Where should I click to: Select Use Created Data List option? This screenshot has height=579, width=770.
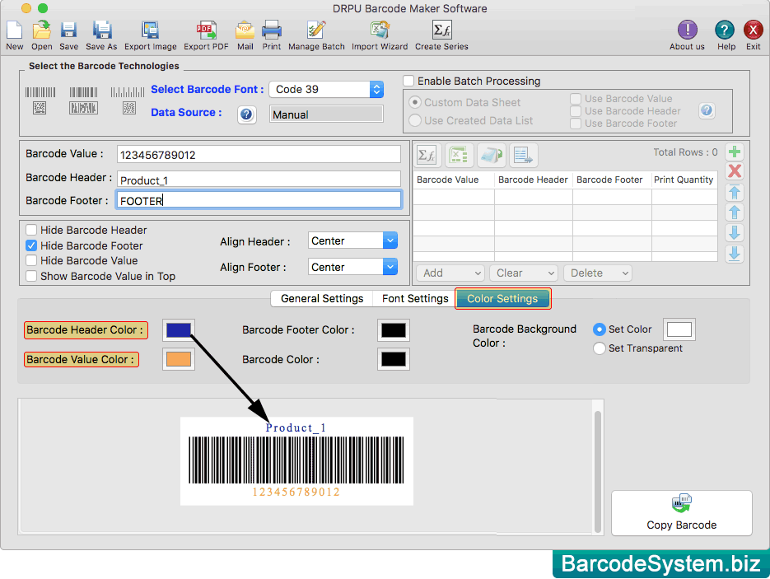(x=415, y=120)
